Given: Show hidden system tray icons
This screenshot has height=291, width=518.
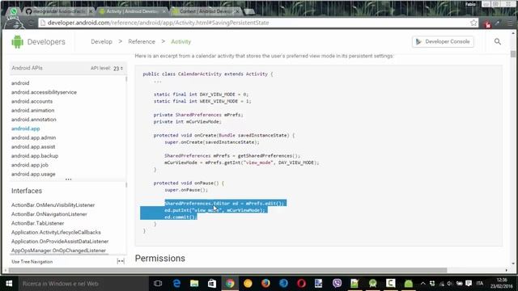Looking at the screenshot, I should [422, 284].
